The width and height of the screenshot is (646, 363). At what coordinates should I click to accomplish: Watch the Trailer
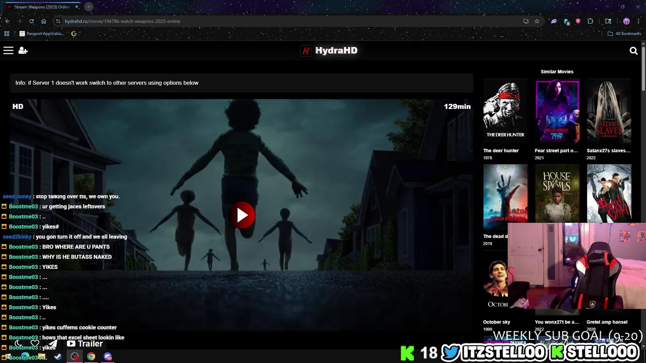pos(85,344)
